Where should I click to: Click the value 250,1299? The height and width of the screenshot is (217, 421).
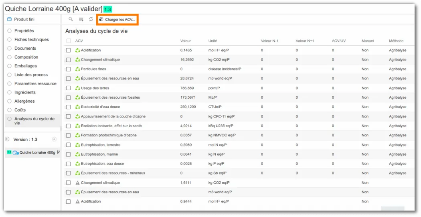pos(188,107)
